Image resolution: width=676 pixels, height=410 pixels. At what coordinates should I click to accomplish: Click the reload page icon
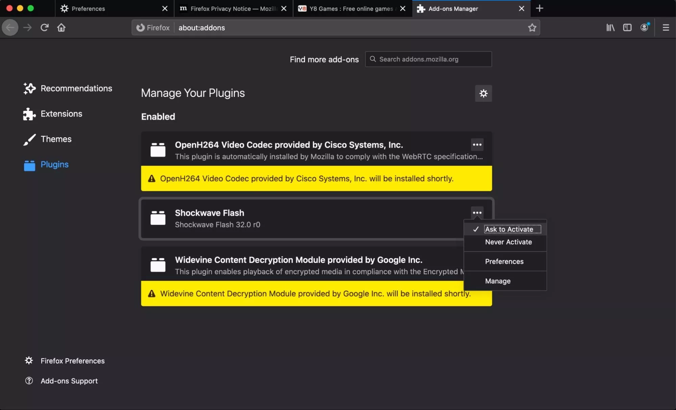pyautogui.click(x=44, y=27)
